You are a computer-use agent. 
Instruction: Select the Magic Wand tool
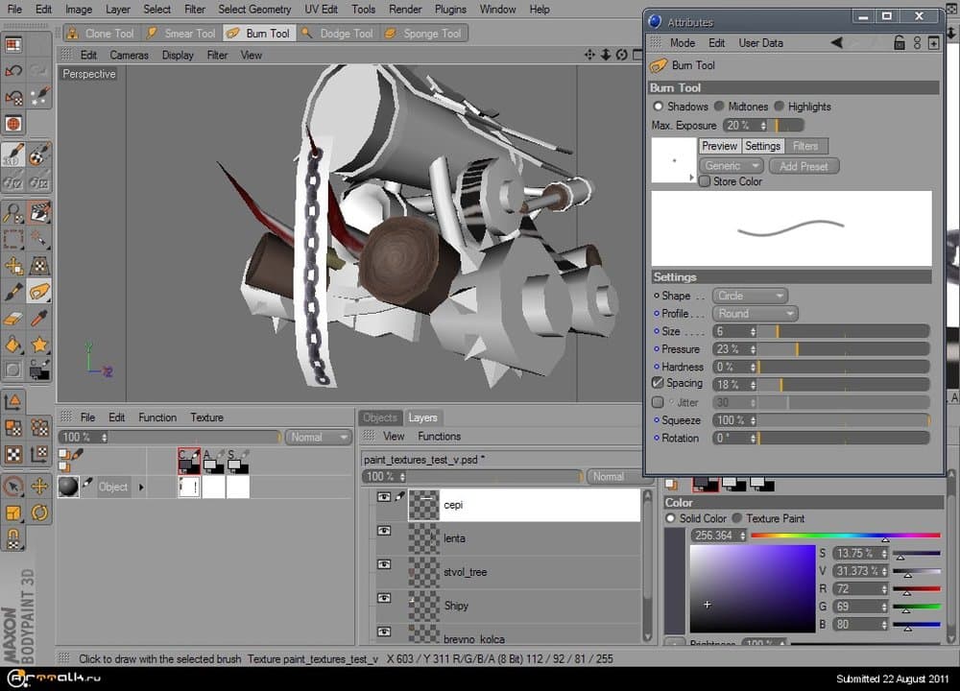[x=39, y=239]
